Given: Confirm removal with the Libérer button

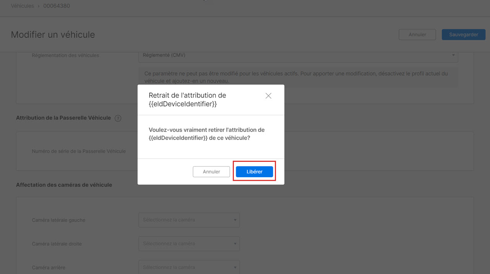Looking at the screenshot, I should 254,172.
